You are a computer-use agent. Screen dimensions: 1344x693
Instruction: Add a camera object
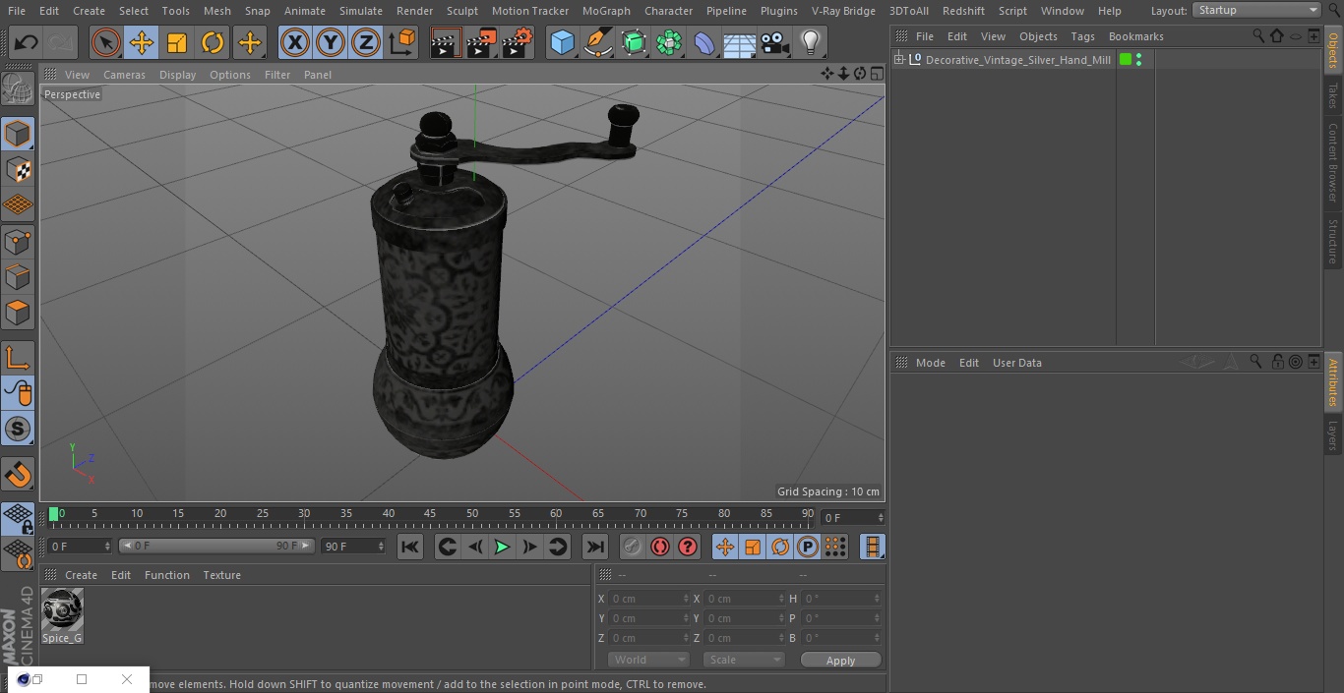(x=775, y=42)
